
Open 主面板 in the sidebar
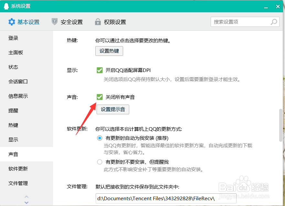[x=26, y=53]
